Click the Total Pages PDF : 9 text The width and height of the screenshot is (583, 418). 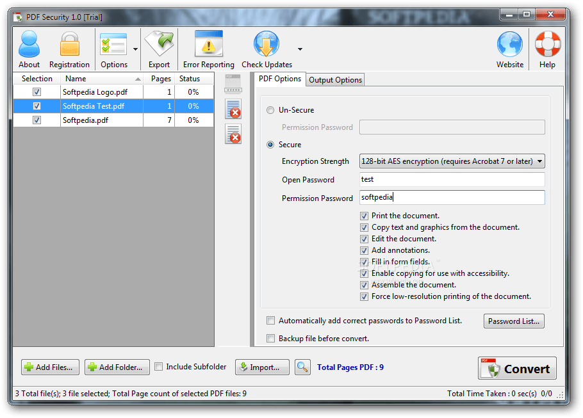tap(350, 367)
